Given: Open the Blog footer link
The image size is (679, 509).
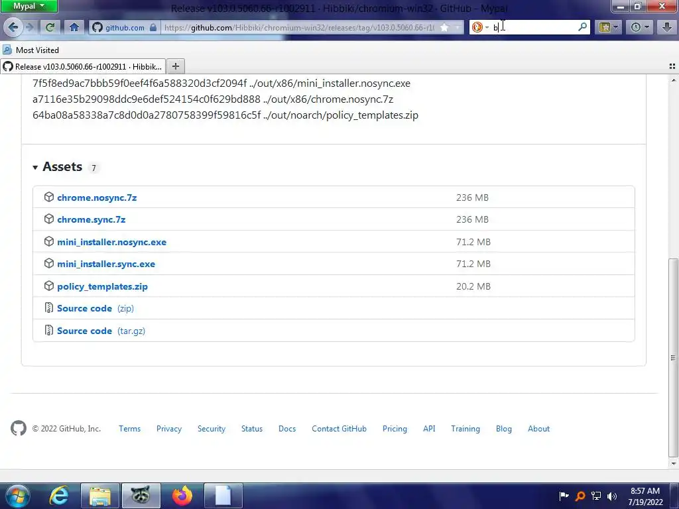Looking at the screenshot, I should (x=504, y=429).
